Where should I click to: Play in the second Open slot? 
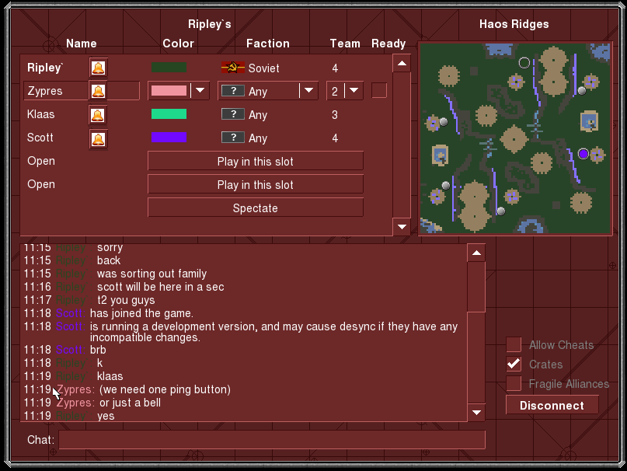pyautogui.click(x=256, y=184)
